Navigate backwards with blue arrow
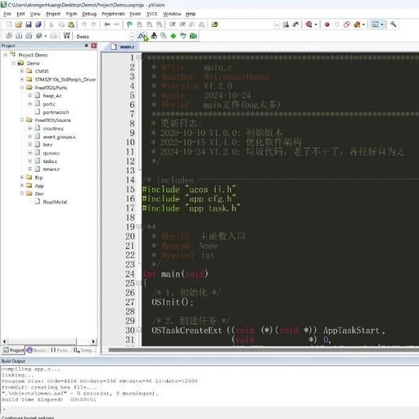This screenshot has width=419, height=419. [107, 25]
